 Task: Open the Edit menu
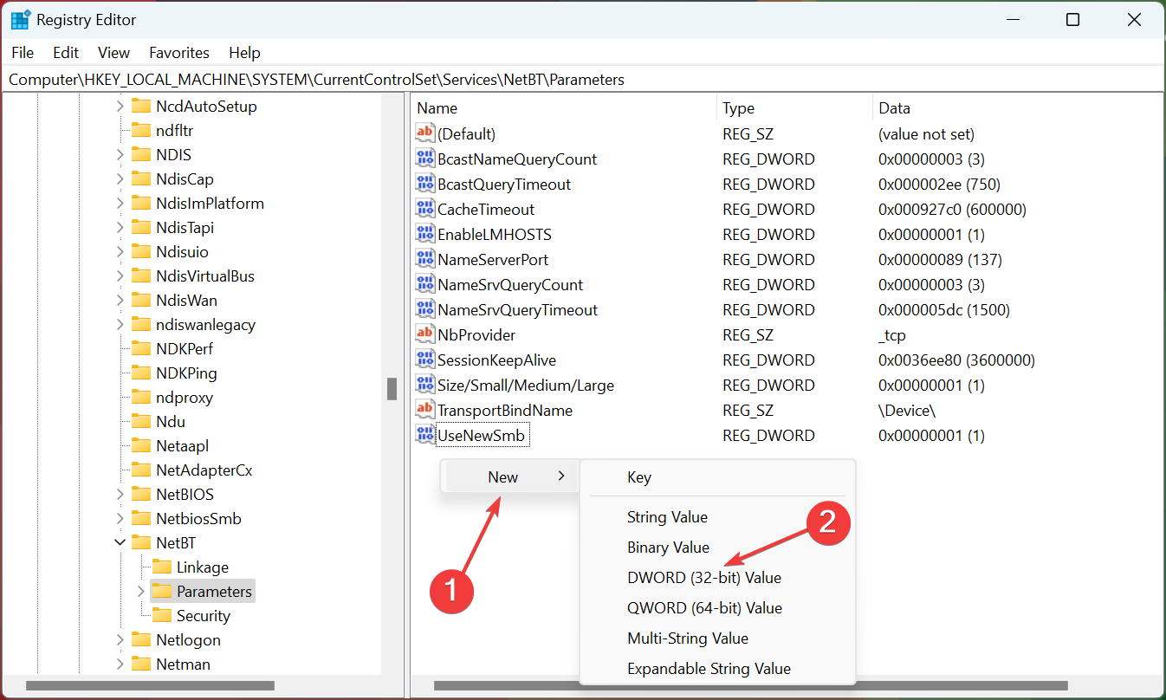tap(66, 53)
